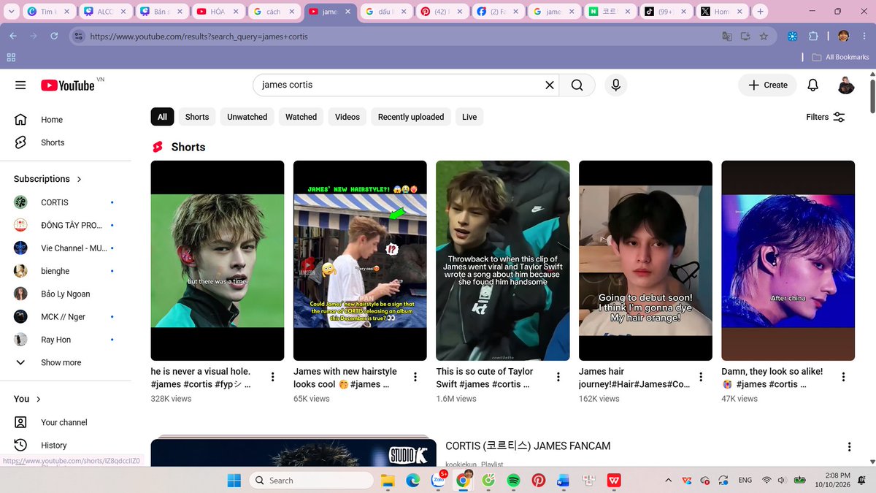Switch to the Pinterest browser tab
Screen dimensions: 876x493
tap(441, 12)
